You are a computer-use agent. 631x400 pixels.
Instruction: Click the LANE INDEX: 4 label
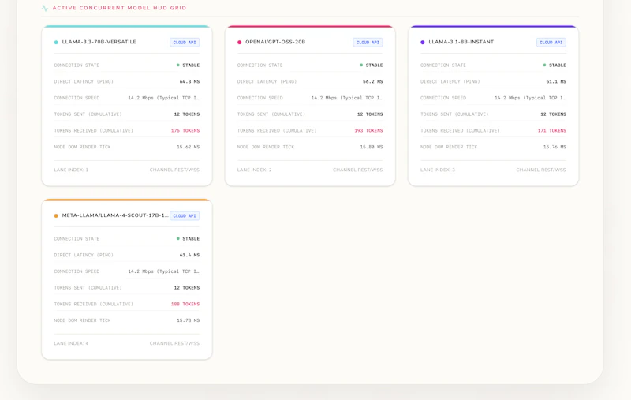click(x=71, y=343)
